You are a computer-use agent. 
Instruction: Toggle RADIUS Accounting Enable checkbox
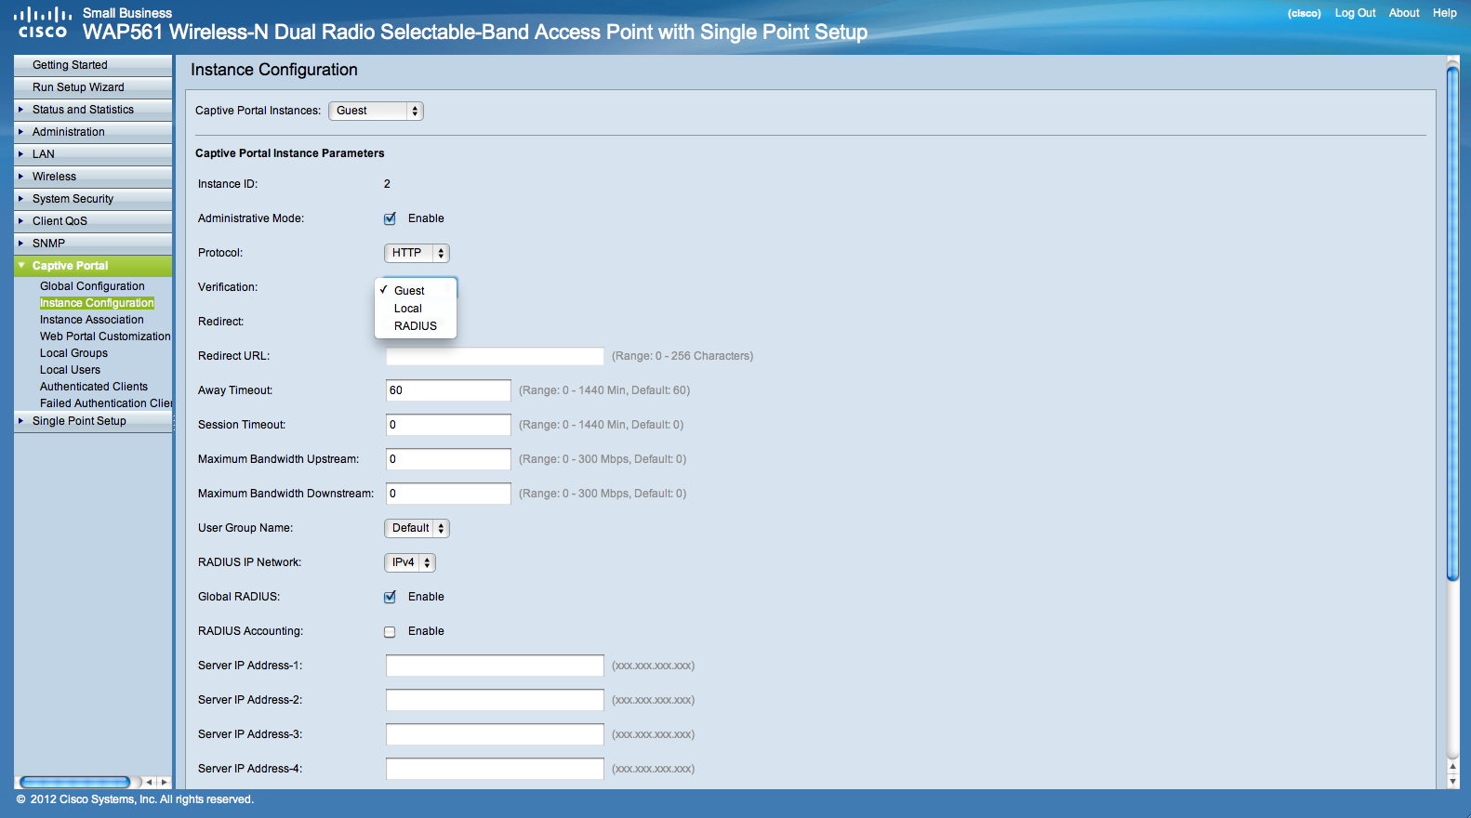(x=390, y=632)
